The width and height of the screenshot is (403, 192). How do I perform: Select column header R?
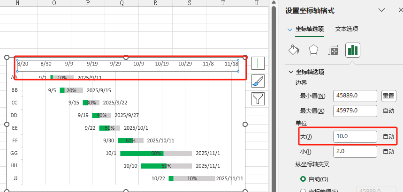pos(155,3)
